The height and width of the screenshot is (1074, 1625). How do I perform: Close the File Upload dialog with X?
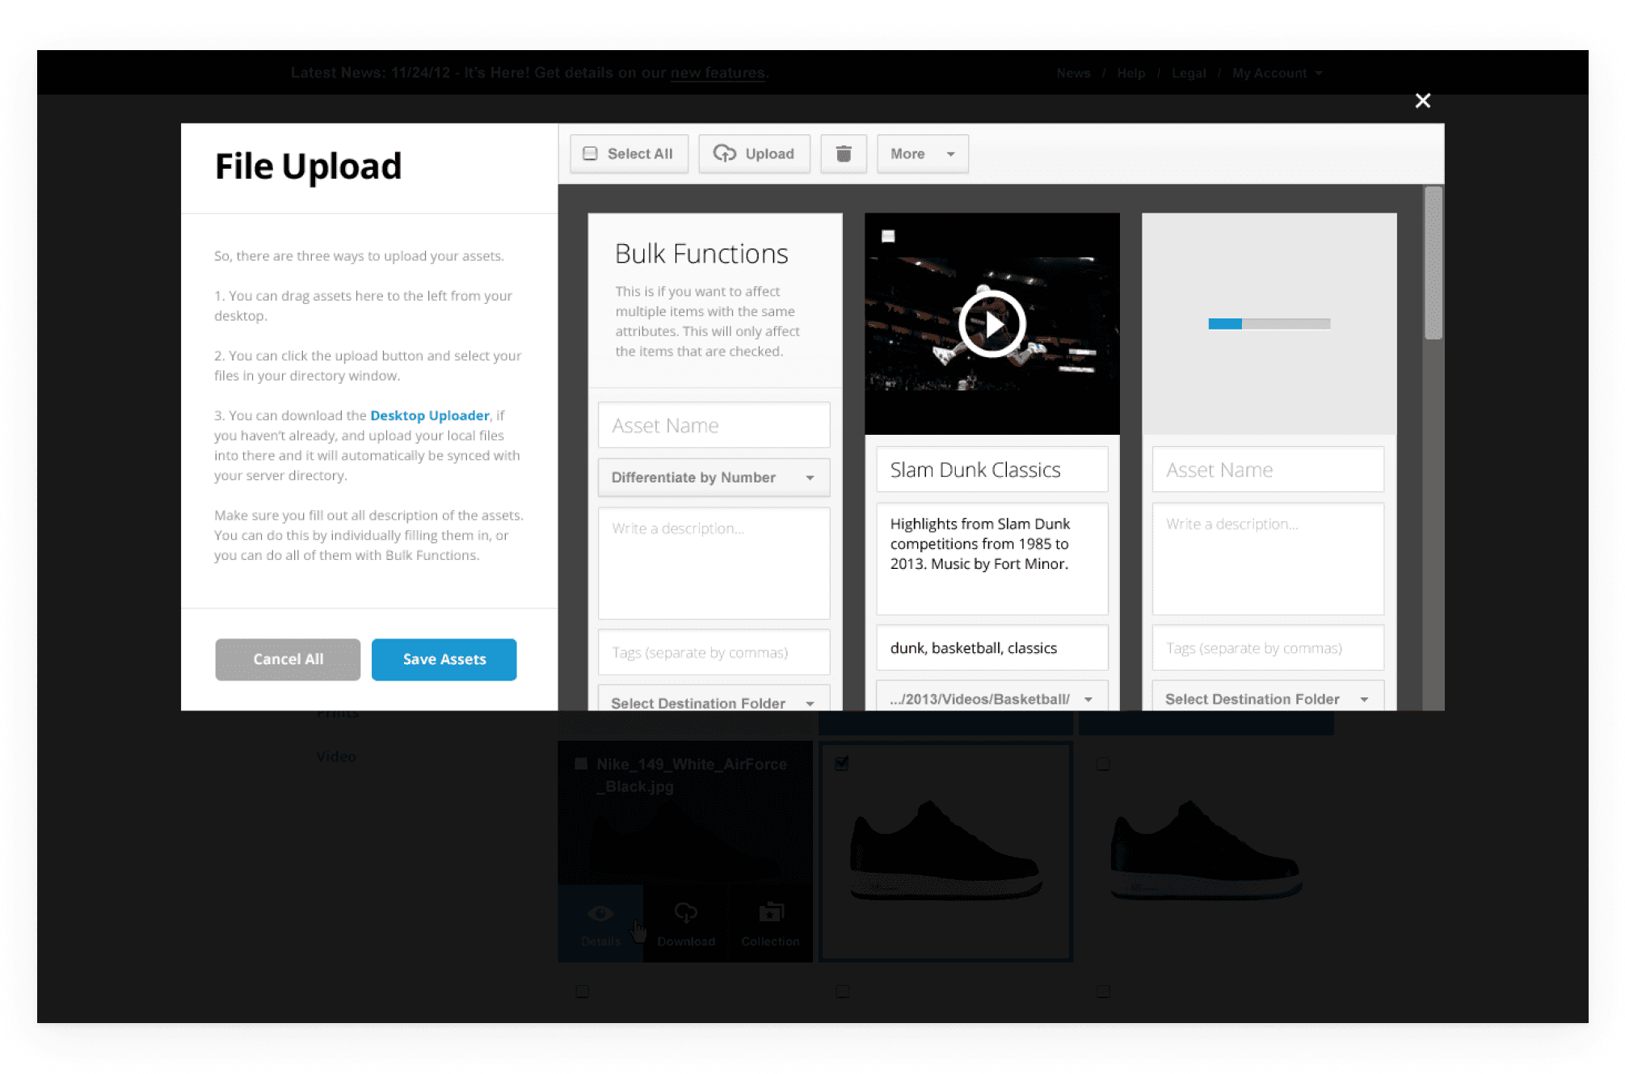pyautogui.click(x=1423, y=100)
